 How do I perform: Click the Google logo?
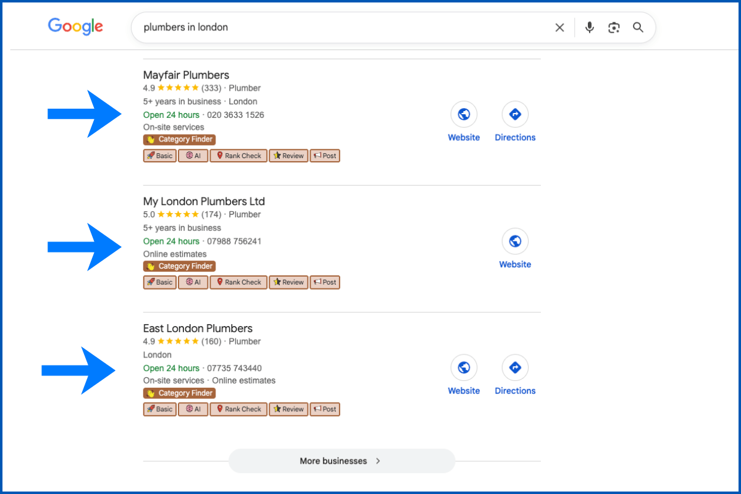[x=75, y=27]
